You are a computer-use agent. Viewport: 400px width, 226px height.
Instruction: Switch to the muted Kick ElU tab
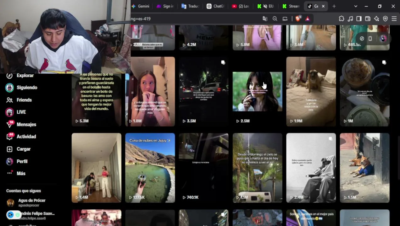tap(266, 6)
